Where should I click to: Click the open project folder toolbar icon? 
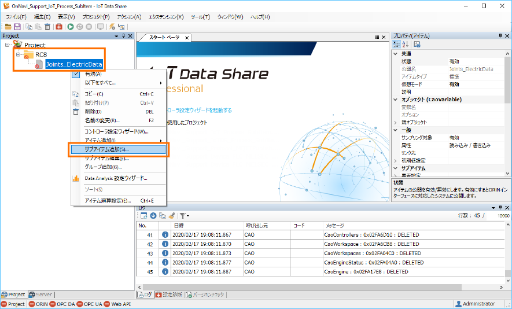pos(8,27)
